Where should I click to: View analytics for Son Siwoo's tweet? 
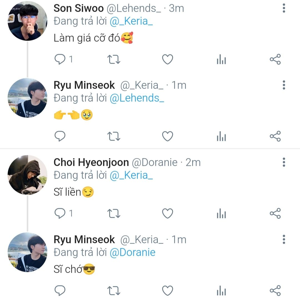tap(221, 59)
